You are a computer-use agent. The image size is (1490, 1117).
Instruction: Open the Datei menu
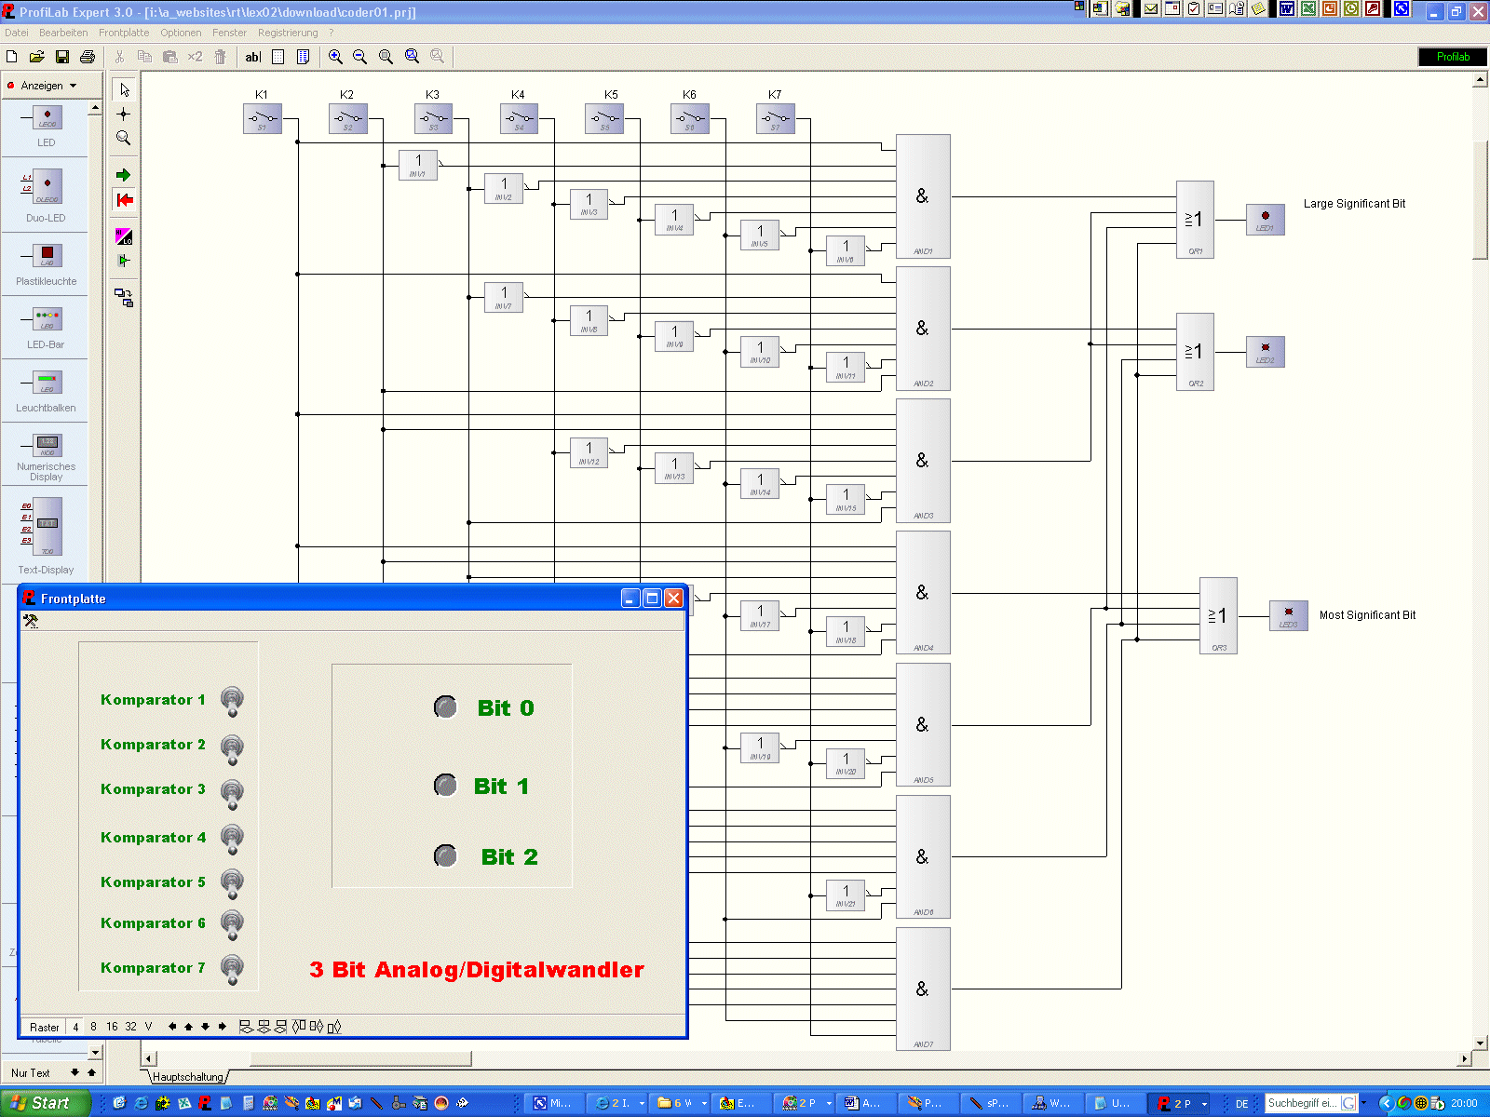click(x=17, y=33)
